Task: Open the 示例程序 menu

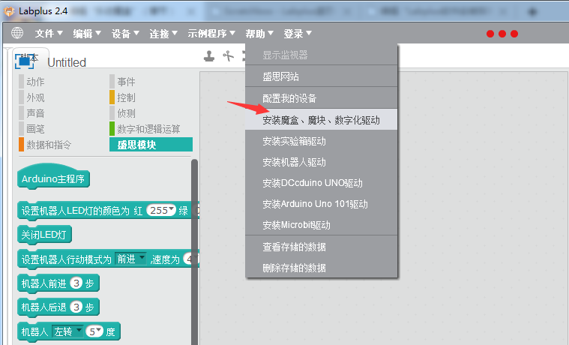Action: [x=211, y=34]
